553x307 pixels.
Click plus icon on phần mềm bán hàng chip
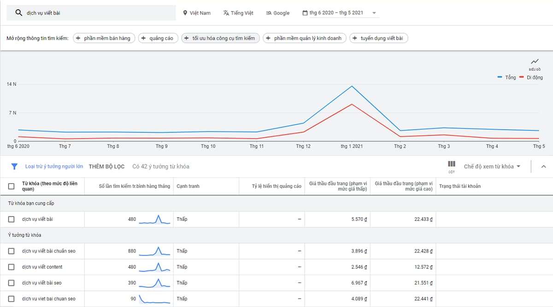78,38
